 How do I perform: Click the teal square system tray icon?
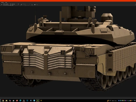(x=121, y=101)
